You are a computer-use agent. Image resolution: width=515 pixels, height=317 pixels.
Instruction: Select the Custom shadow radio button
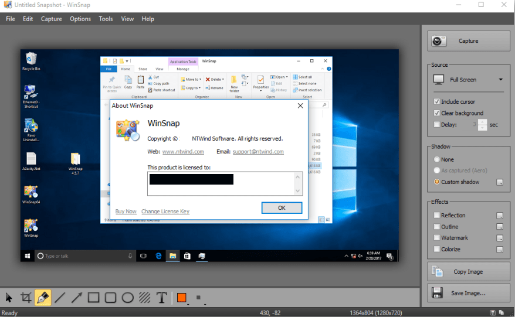click(x=437, y=182)
